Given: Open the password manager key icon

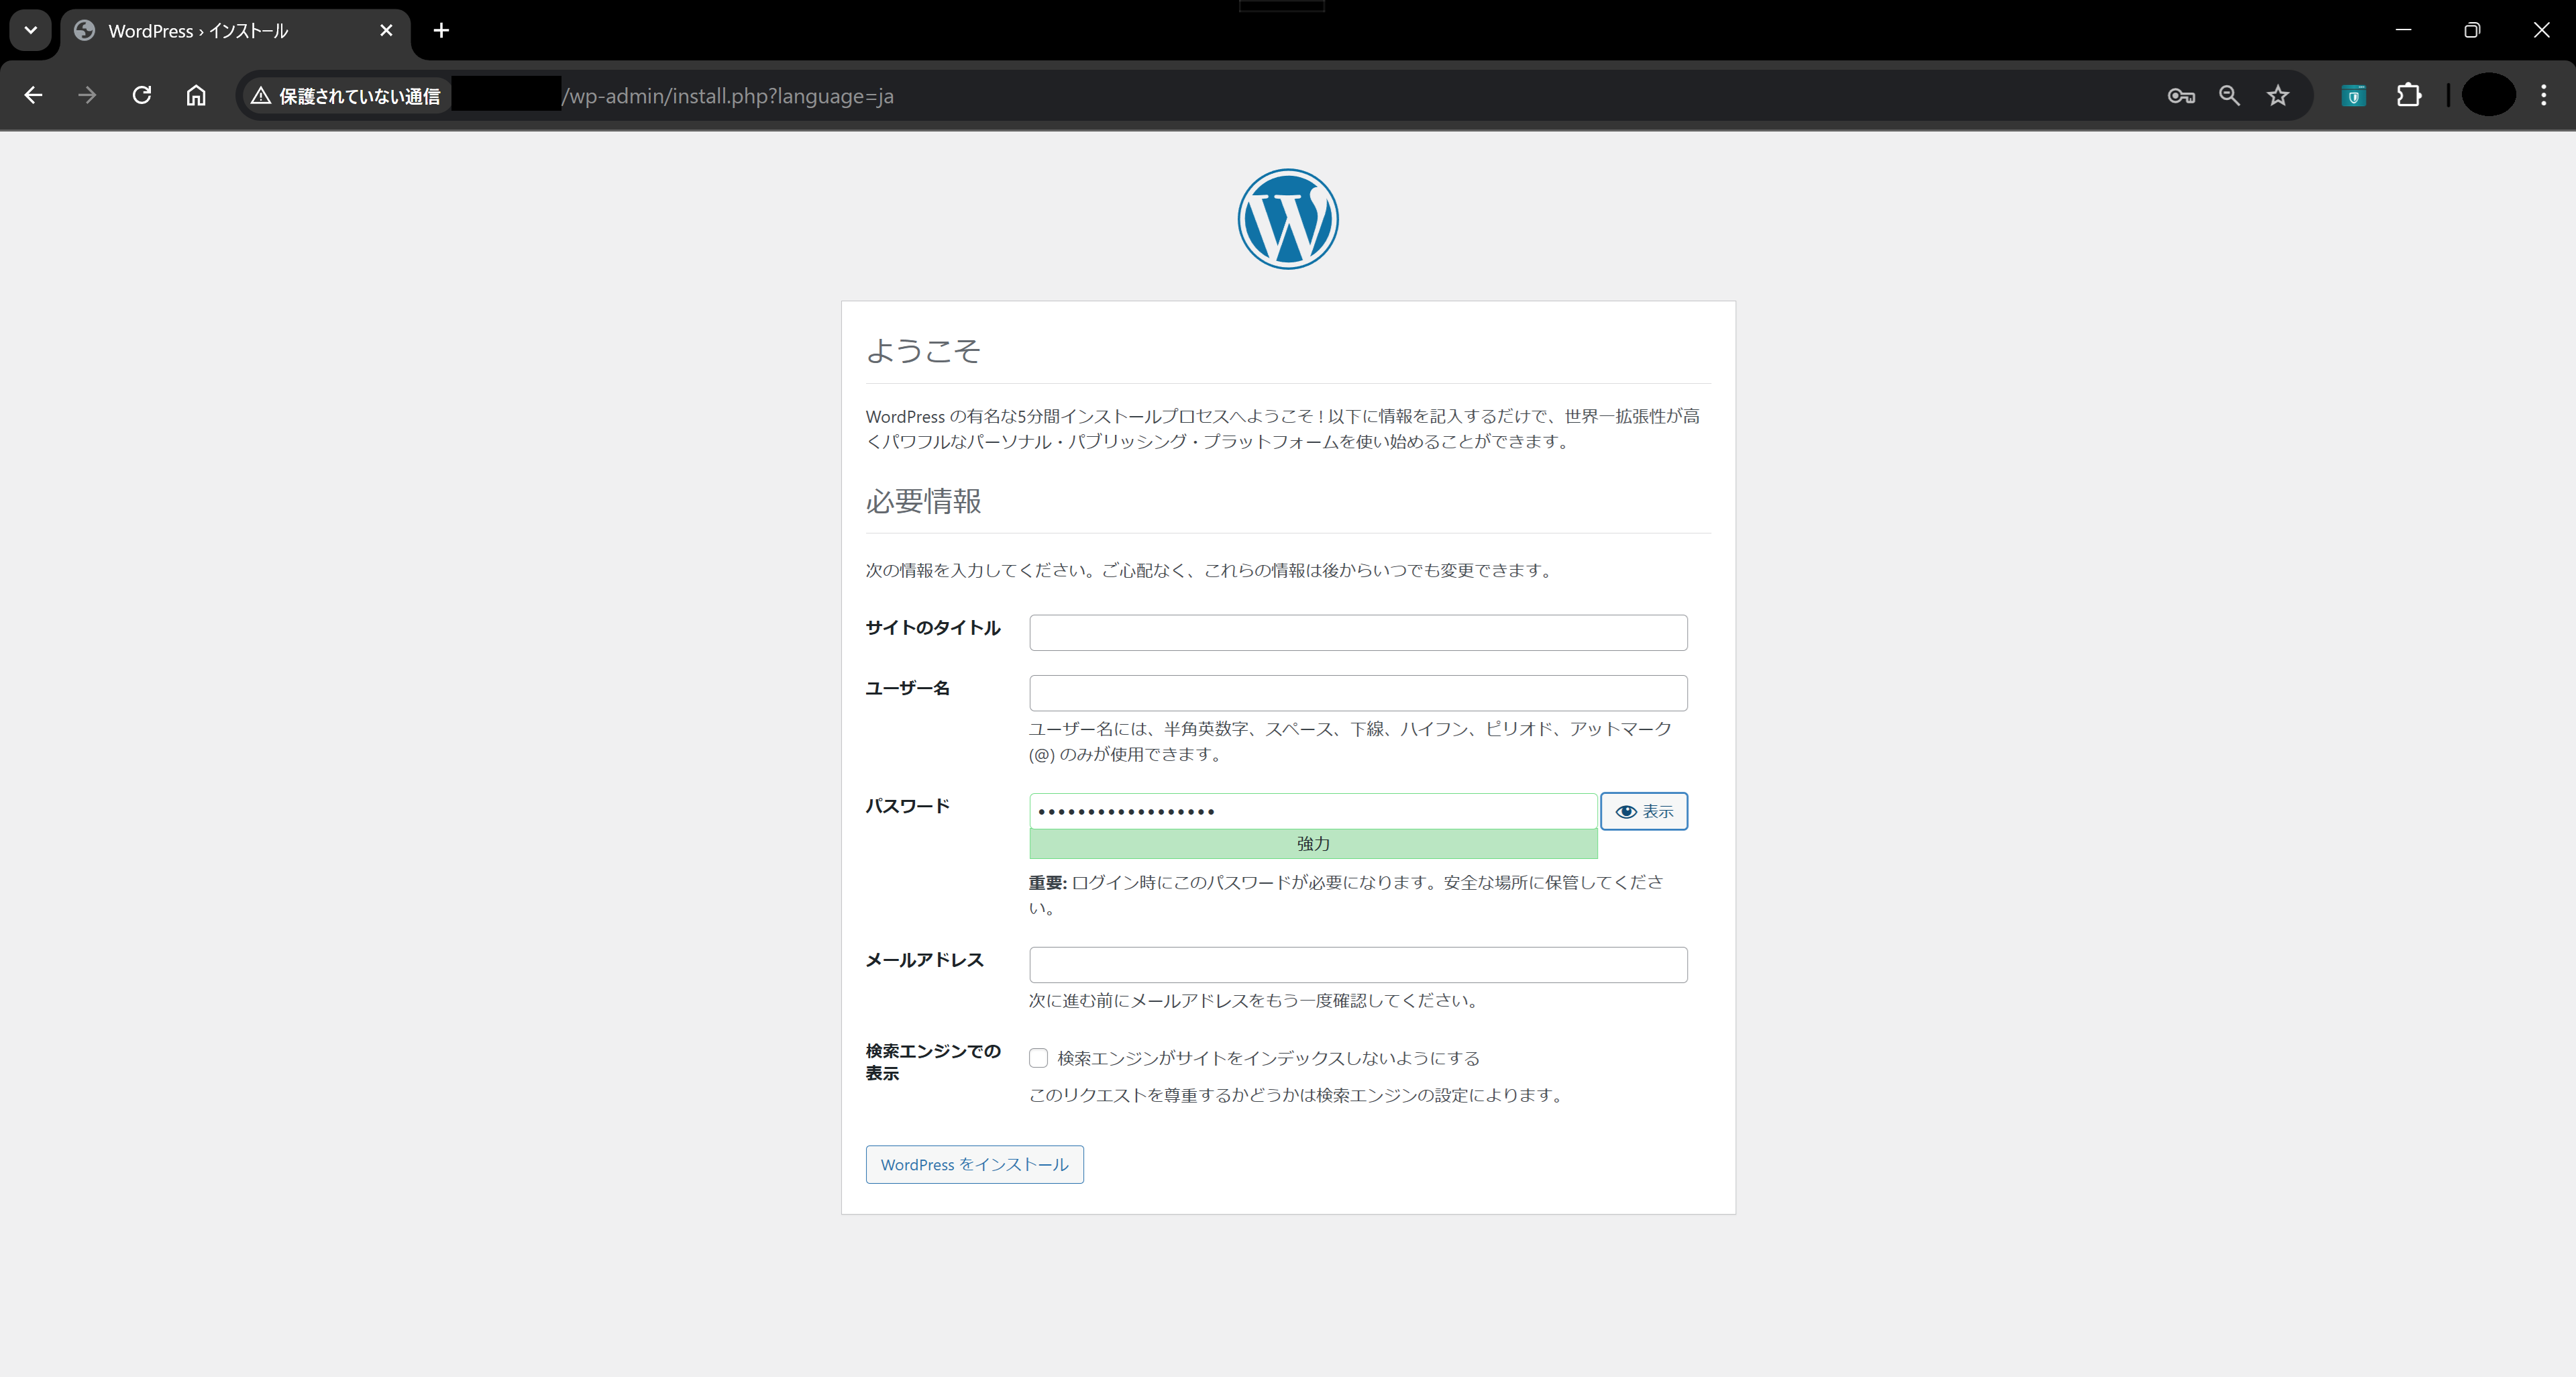Looking at the screenshot, I should tap(2181, 95).
